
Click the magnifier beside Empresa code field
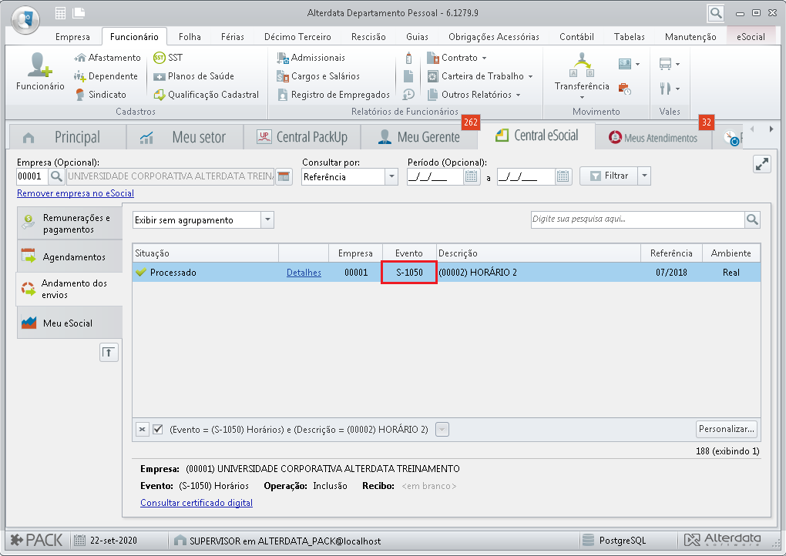click(56, 176)
